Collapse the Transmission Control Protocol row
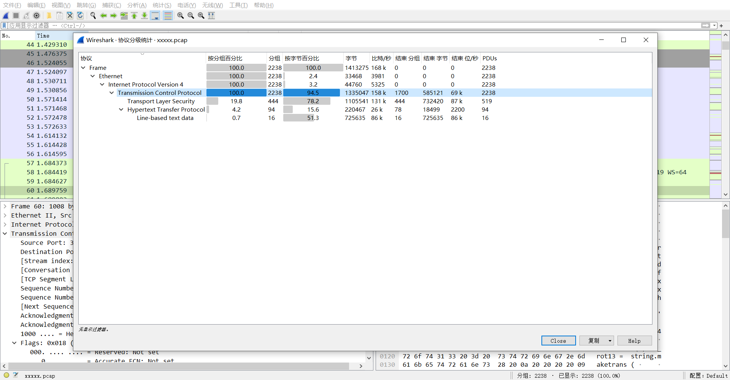The height and width of the screenshot is (380, 730). pyautogui.click(x=112, y=93)
